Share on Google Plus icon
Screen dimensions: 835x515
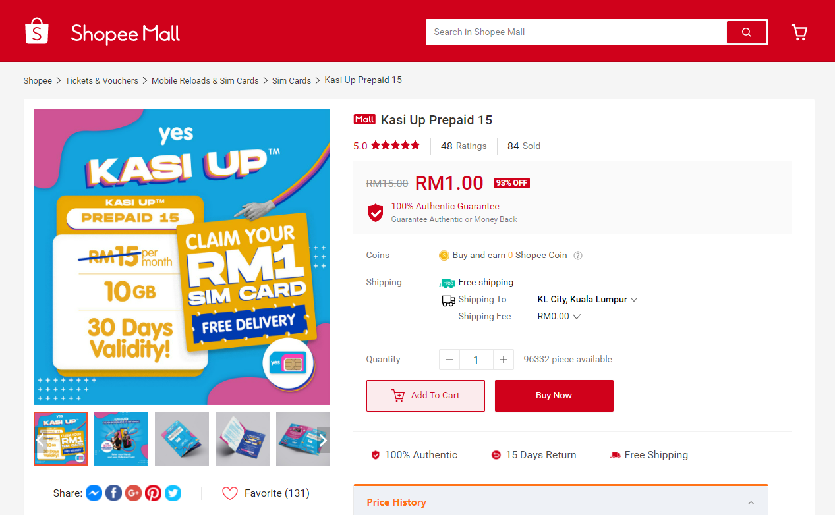click(134, 493)
